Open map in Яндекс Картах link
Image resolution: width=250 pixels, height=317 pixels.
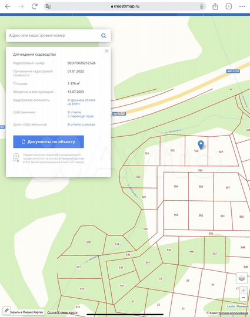coord(27,312)
